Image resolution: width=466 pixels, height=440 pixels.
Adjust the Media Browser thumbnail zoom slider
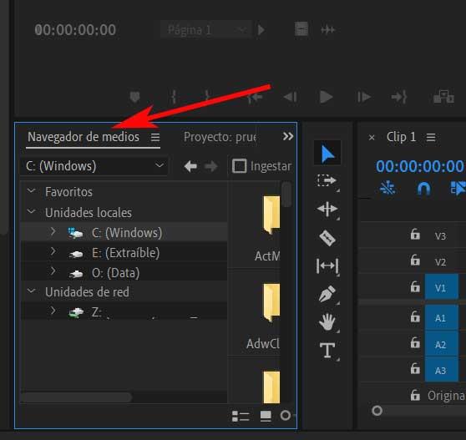(x=286, y=415)
